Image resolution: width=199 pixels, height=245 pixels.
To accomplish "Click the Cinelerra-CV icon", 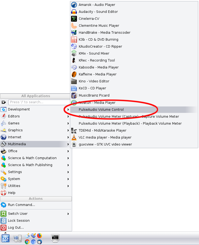I will click(x=74, y=19).
